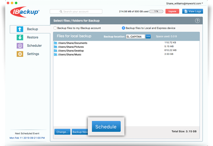Click the help question mark icon

197,21
